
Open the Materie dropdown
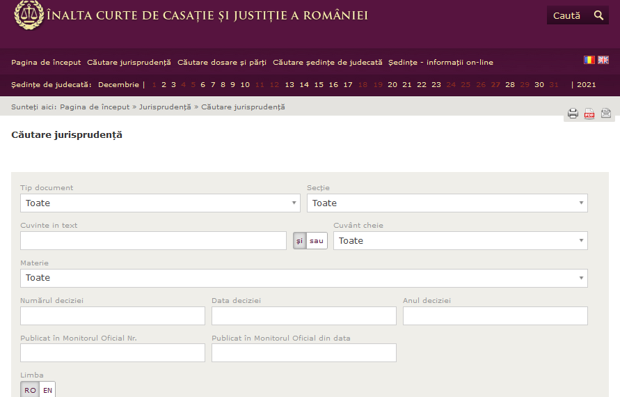pyautogui.click(x=303, y=278)
